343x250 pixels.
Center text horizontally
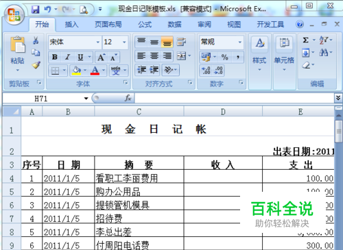154,56
